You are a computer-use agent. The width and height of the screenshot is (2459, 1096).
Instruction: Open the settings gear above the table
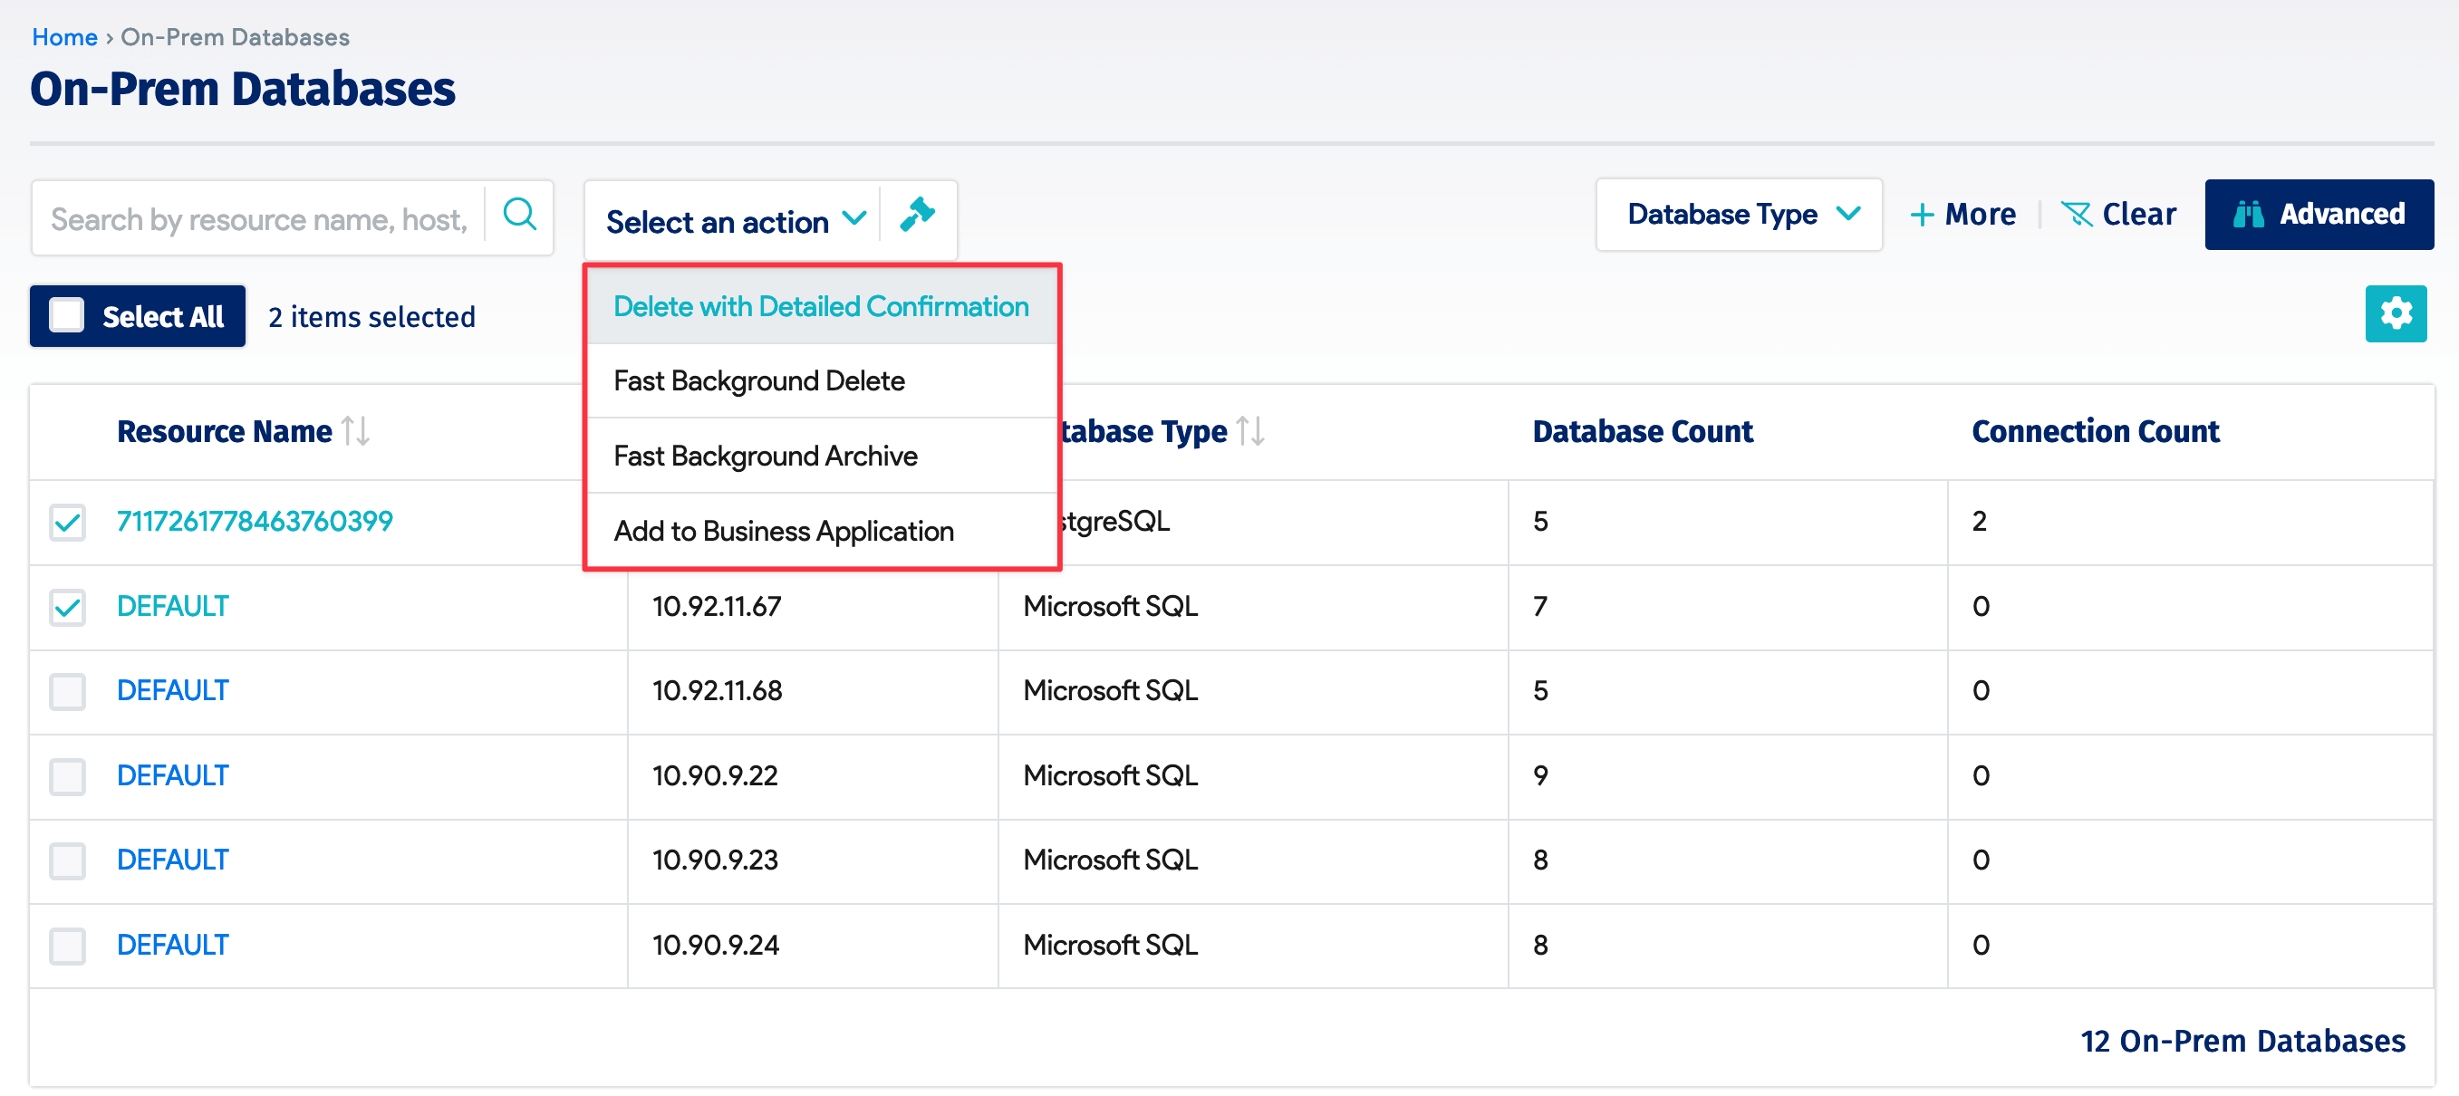click(2395, 313)
